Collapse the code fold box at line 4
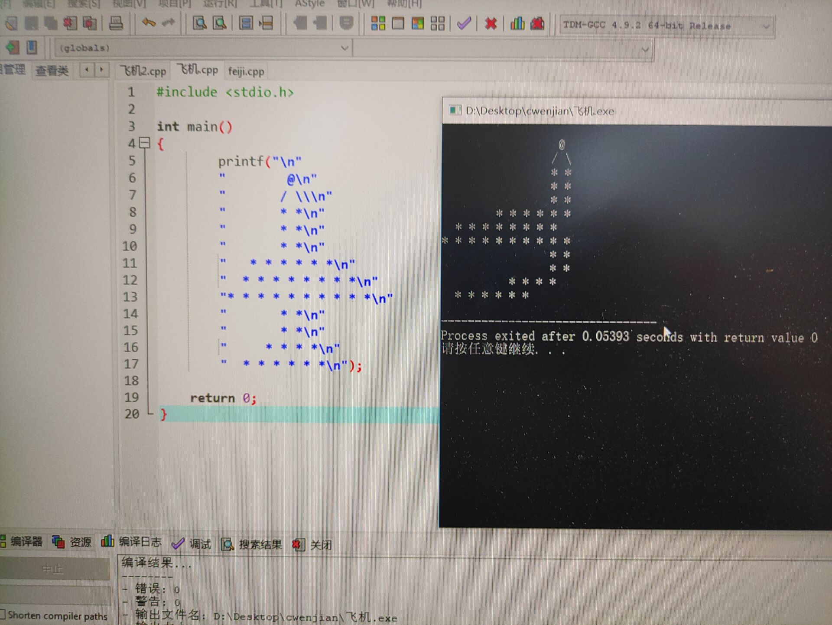Image resolution: width=832 pixels, height=625 pixels. pos(145,143)
